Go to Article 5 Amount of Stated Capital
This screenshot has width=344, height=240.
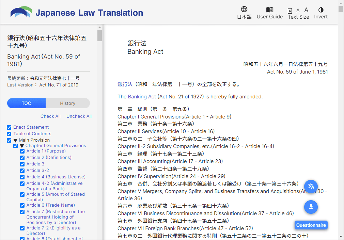(56, 197)
